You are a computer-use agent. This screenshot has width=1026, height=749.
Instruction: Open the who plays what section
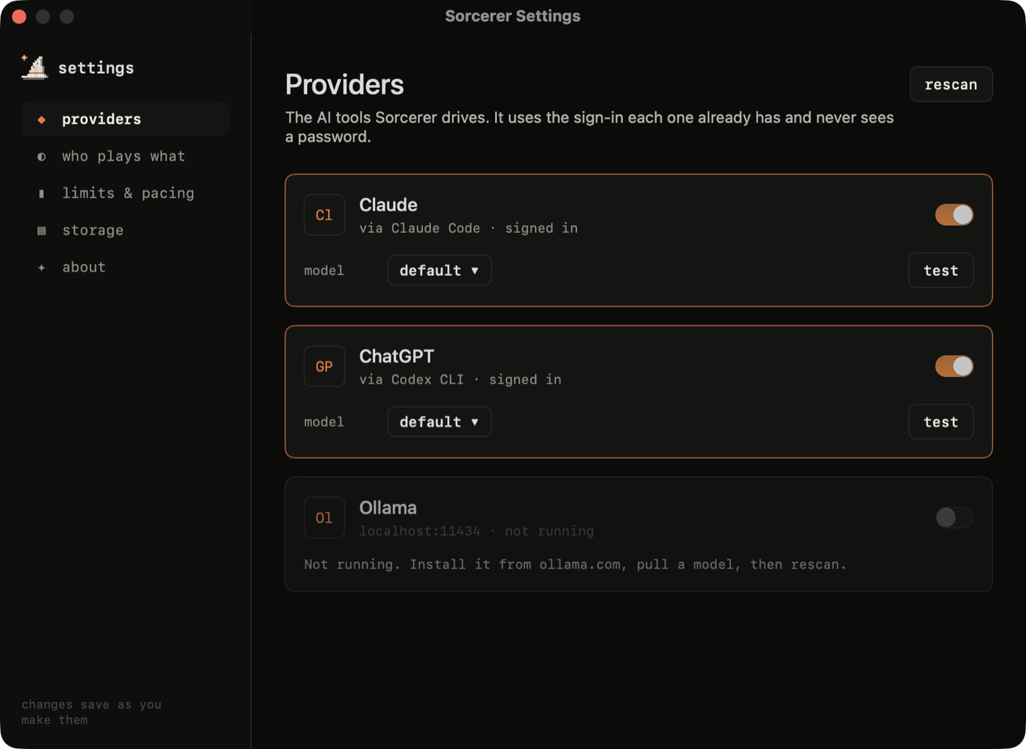coord(126,156)
